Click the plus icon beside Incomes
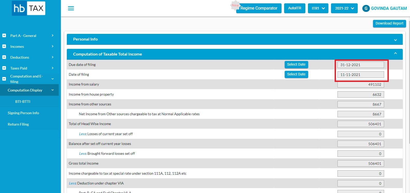The height and width of the screenshot is (193, 410). pyautogui.click(x=4, y=46)
